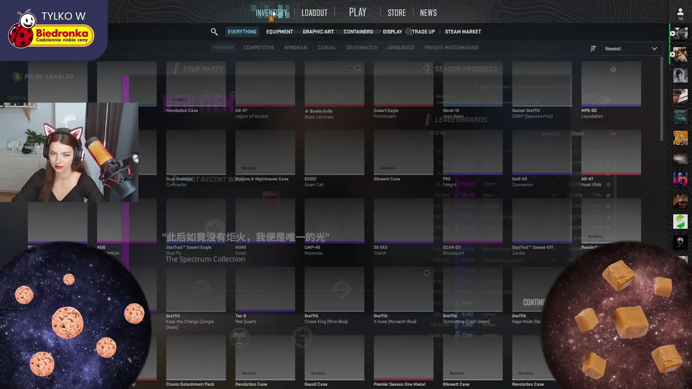
Task: Select the Desert Eagle Printstream item
Action: point(403,91)
